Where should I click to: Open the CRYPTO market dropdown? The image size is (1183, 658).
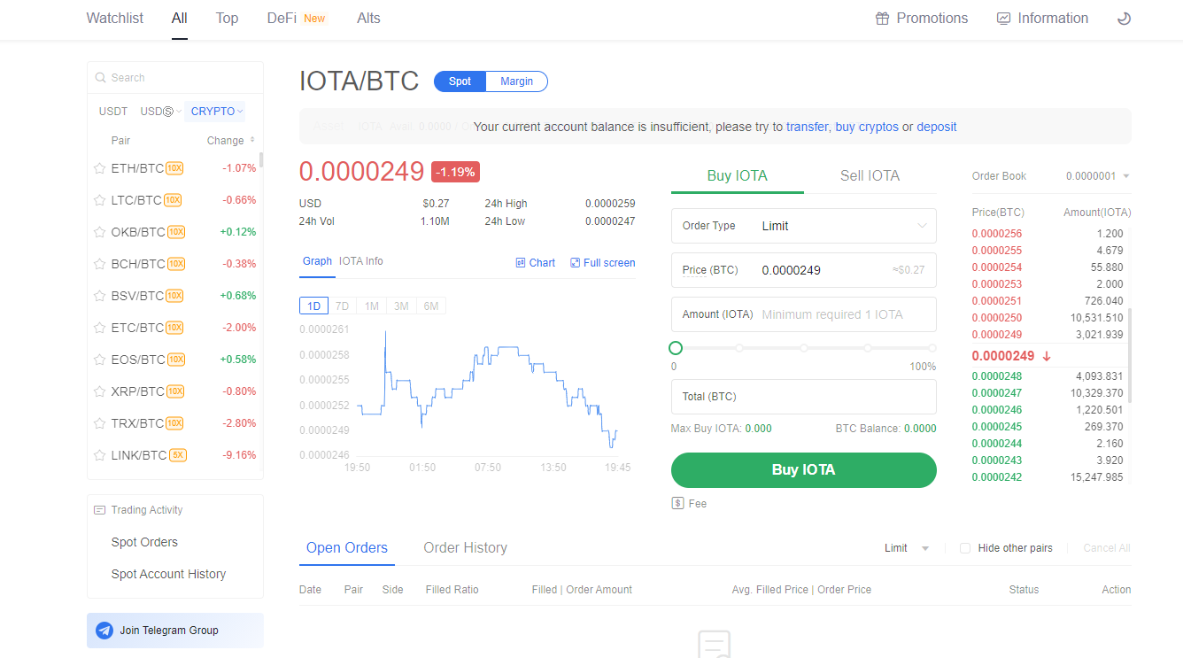pyautogui.click(x=217, y=112)
